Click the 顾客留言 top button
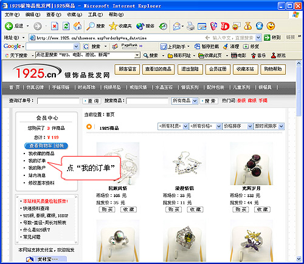Screen dimensions: 304x264 pos(127,69)
